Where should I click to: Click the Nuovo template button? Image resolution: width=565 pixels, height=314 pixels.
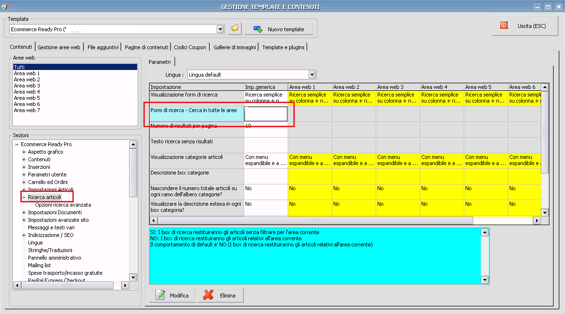[x=278, y=29]
